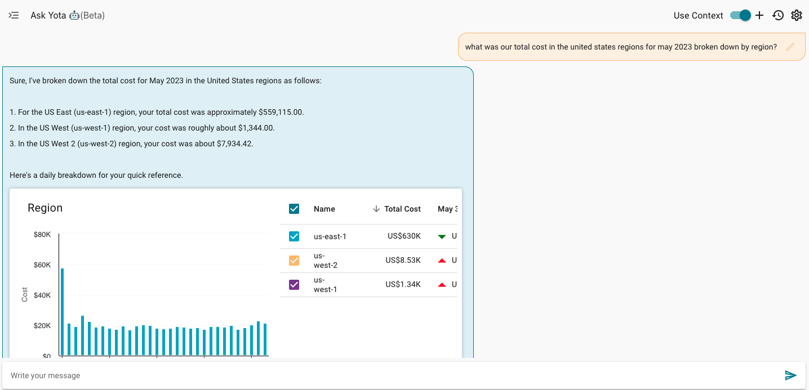Click the Yota robot icon
This screenshot has width=809, height=390.
click(x=74, y=16)
